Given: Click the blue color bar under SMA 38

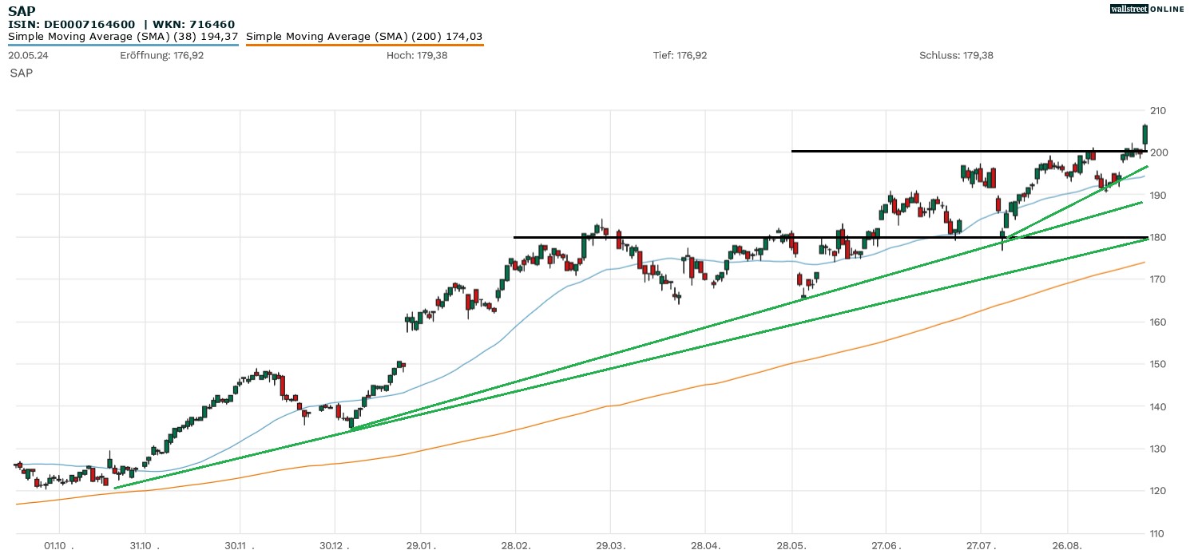Looking at the screenshot, I should [123, 45].
